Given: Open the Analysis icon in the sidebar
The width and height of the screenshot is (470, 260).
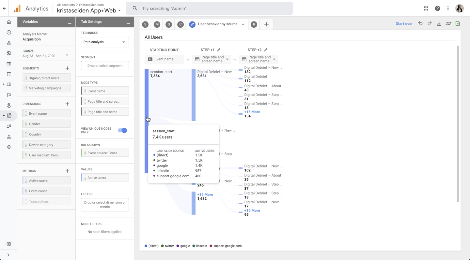Looking at the screenshot, I should 9,116.
